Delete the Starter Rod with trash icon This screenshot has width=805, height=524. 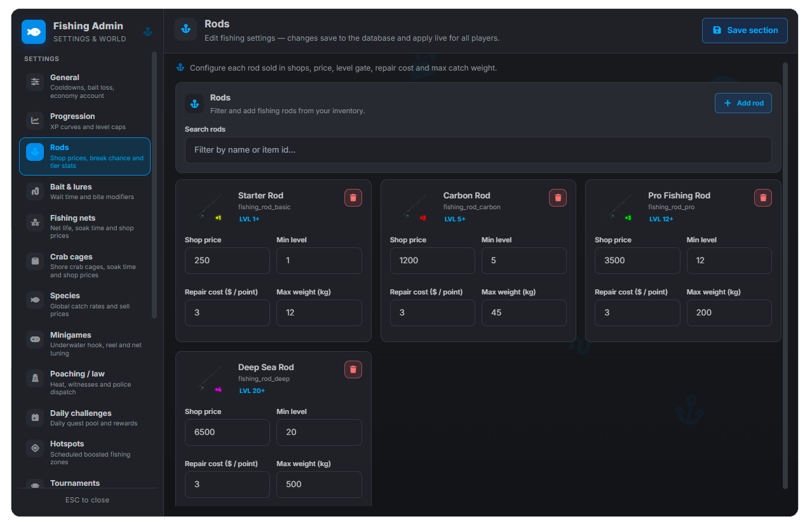coord(353,198)
